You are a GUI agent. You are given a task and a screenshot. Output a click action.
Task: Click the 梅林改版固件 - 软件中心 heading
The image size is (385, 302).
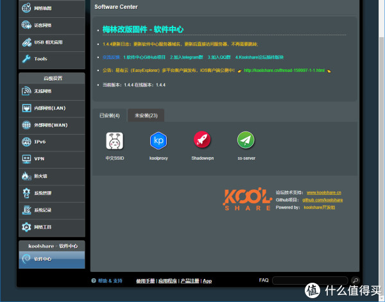click(x=143, y=29)
